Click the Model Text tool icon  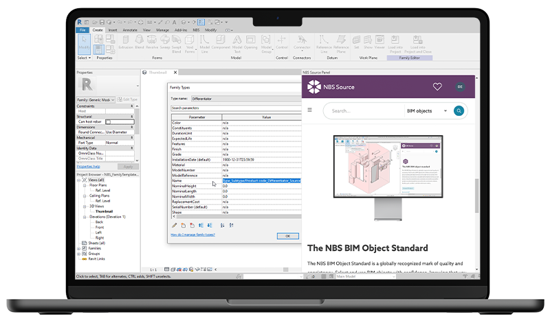[x=238, y=45]
